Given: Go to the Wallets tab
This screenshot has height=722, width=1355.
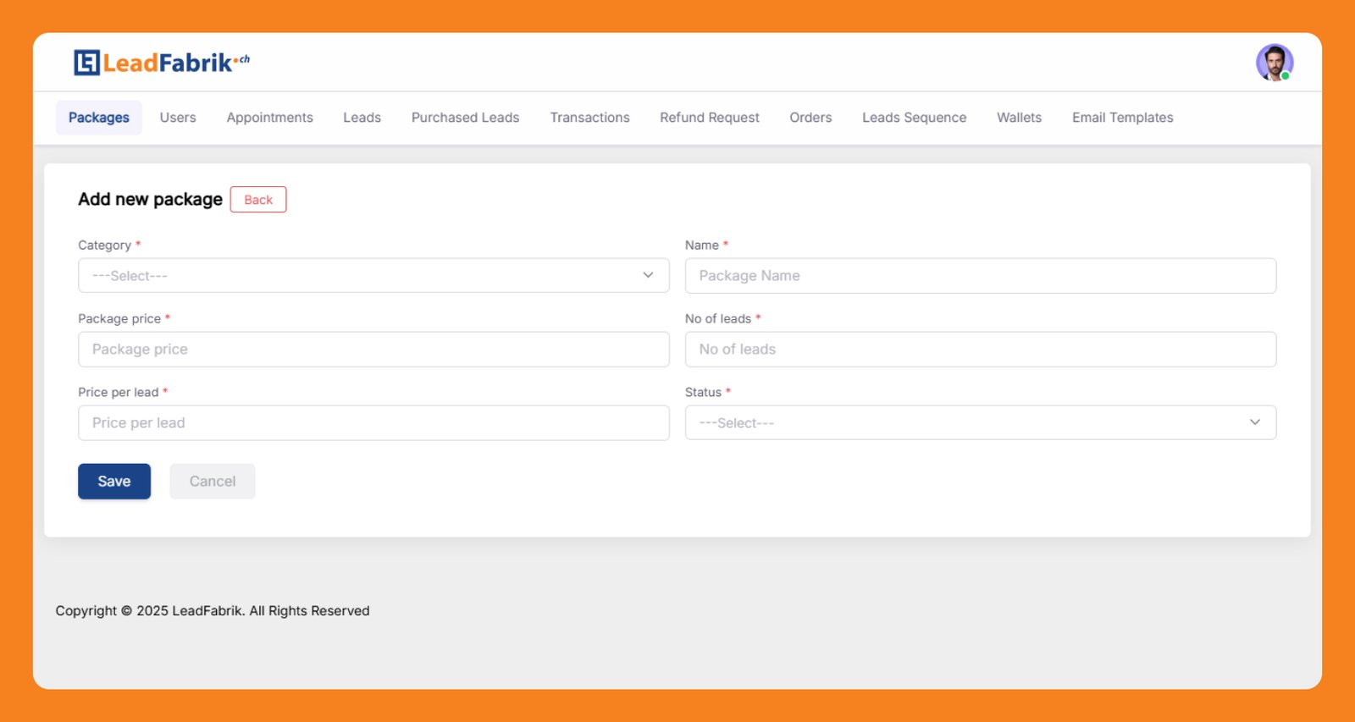Looking at the screenshot, I should tap(1019, 118).
